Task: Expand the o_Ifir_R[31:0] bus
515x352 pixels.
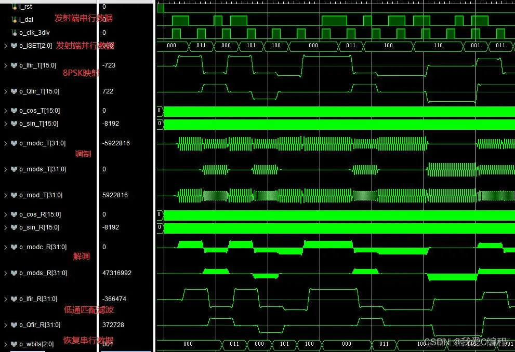Action: (6, 299)
